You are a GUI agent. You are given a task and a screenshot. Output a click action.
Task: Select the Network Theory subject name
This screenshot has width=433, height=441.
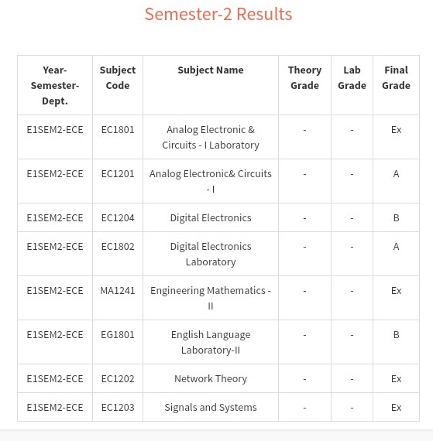click(211, 378)
